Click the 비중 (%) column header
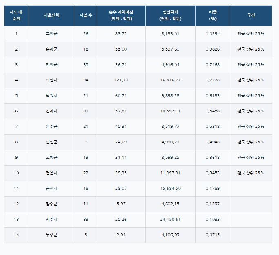Viewport: 279px width, 255px height. pyautogui.click(x=213, y=15)
